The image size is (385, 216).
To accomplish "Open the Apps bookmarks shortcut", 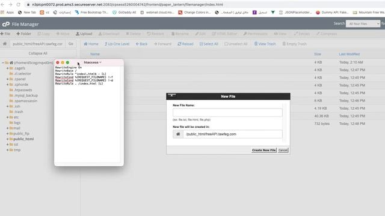I will [x=7, y=12].
